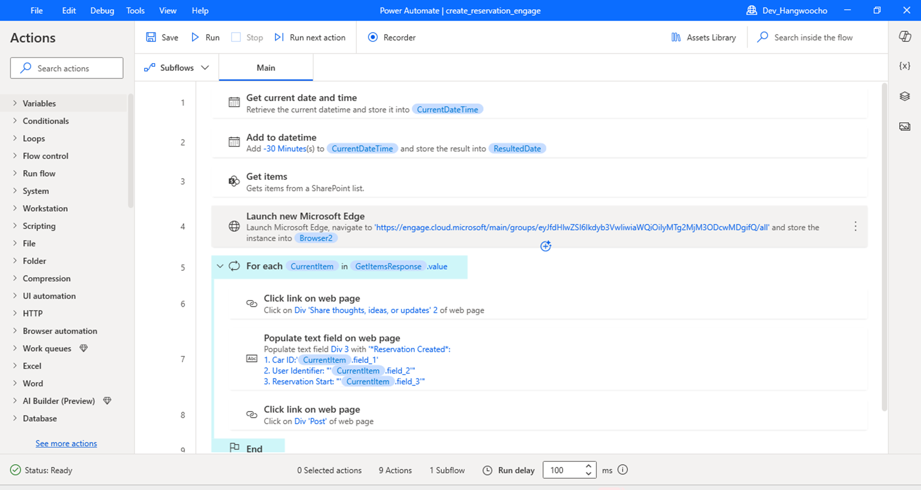
Task: Open the UI elements pane icon
Action: point(905,96)
